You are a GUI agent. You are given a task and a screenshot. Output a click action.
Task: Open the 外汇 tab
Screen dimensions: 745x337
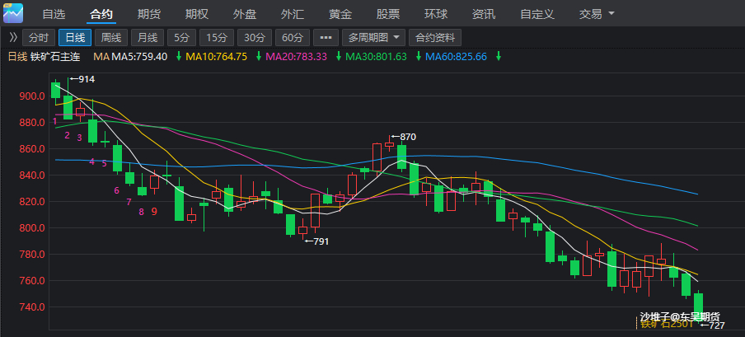pyautogui.click(x=293, y=14)
